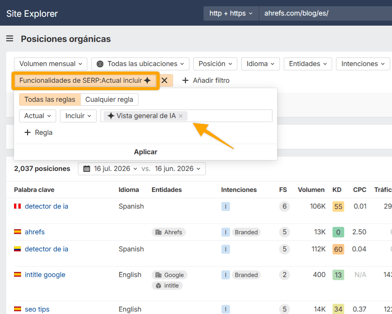Click Branded tag in ahrefs row
Image resolution: width=392 pixels, height=314 pixels.
[246, 232]
